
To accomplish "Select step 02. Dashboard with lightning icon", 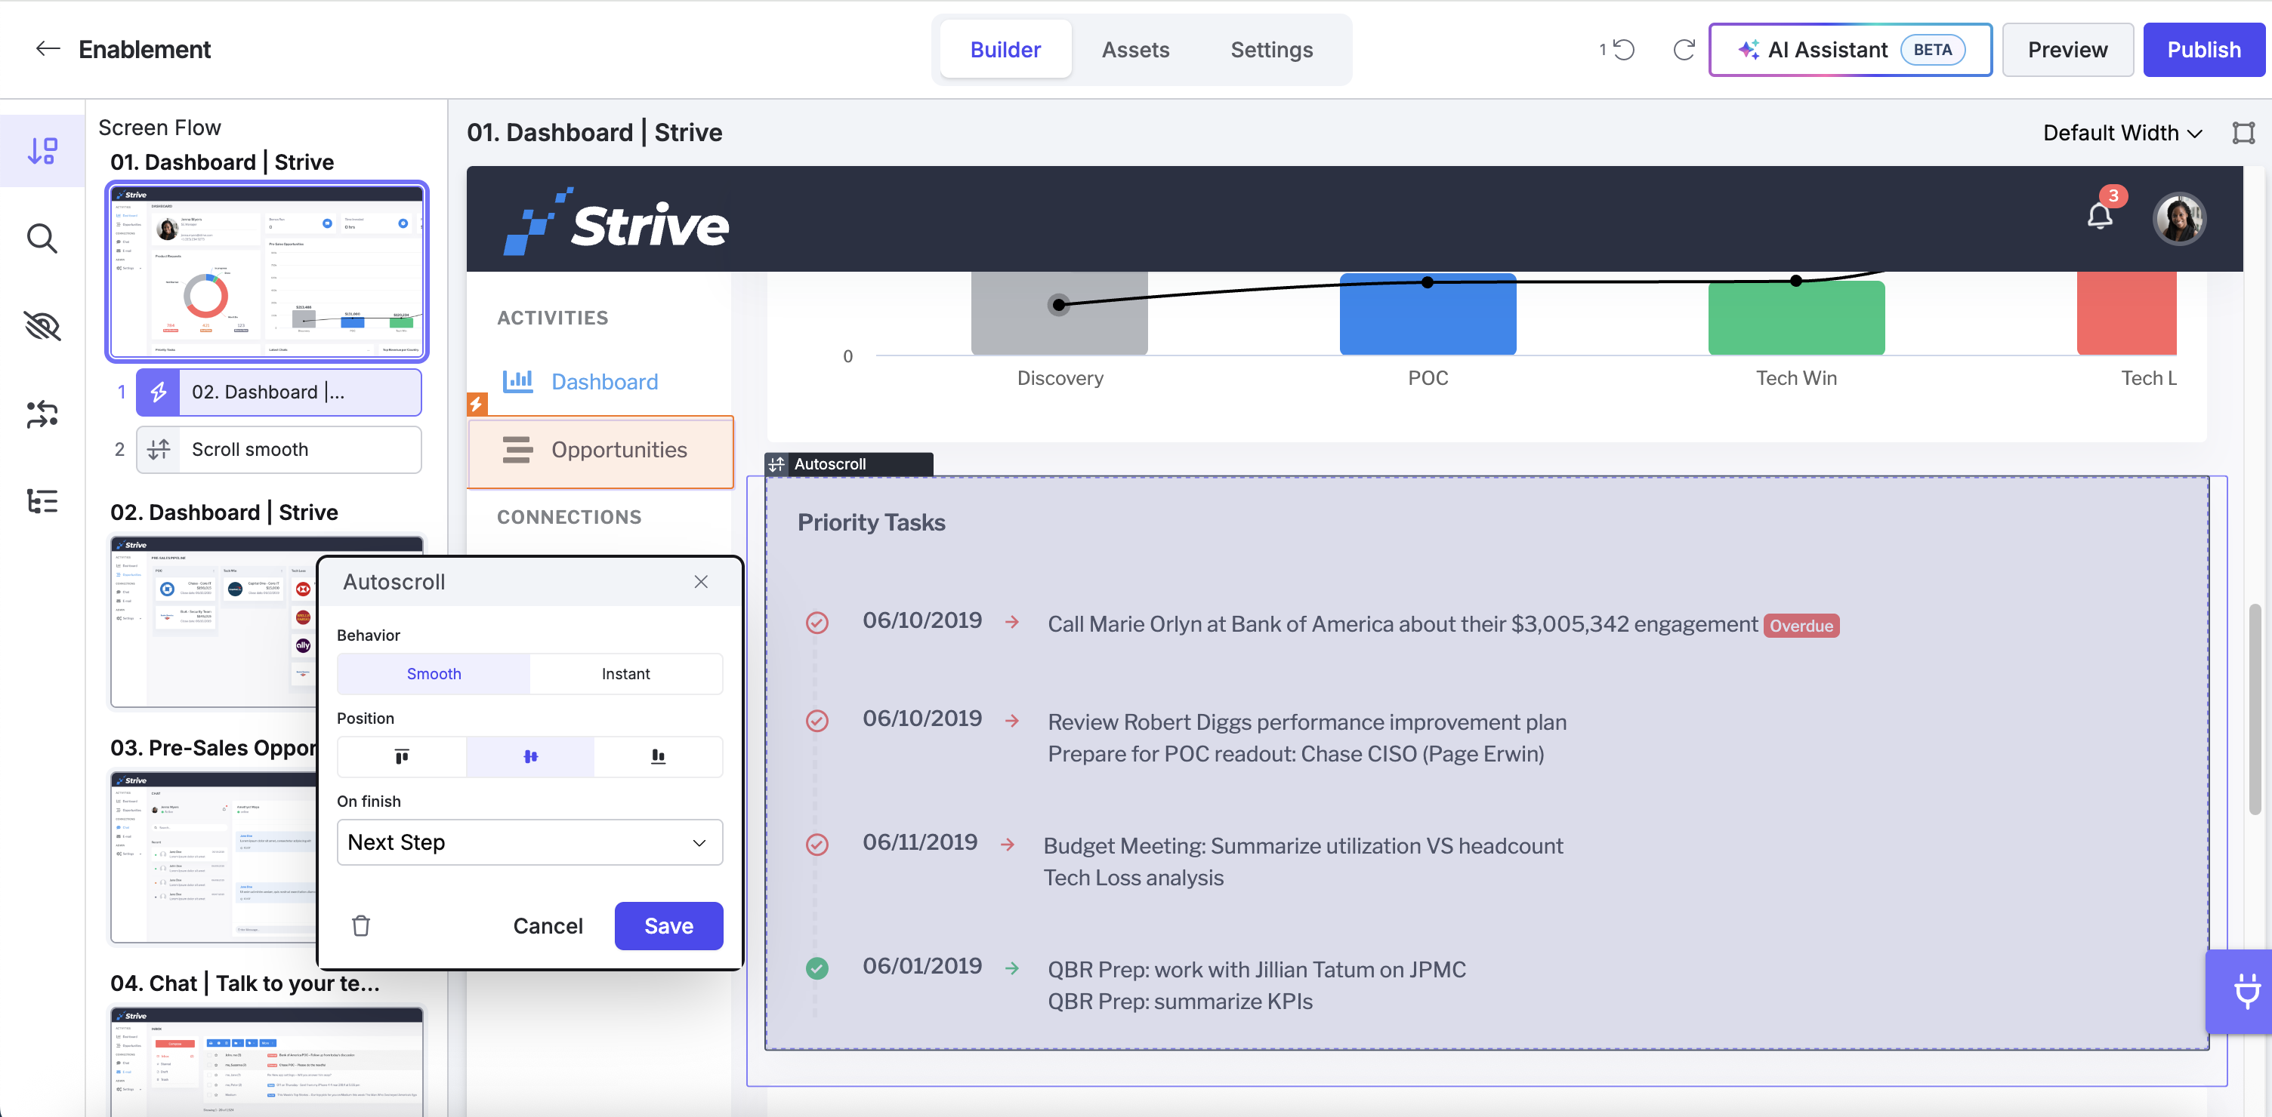I will (279, 392).
